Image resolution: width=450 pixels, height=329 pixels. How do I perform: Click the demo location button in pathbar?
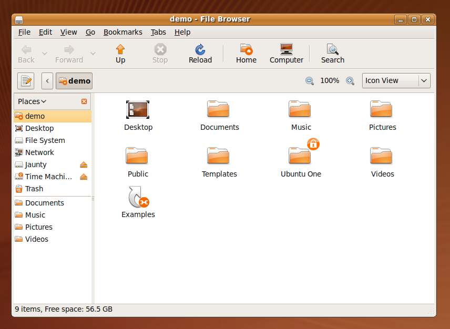point(74,80)
